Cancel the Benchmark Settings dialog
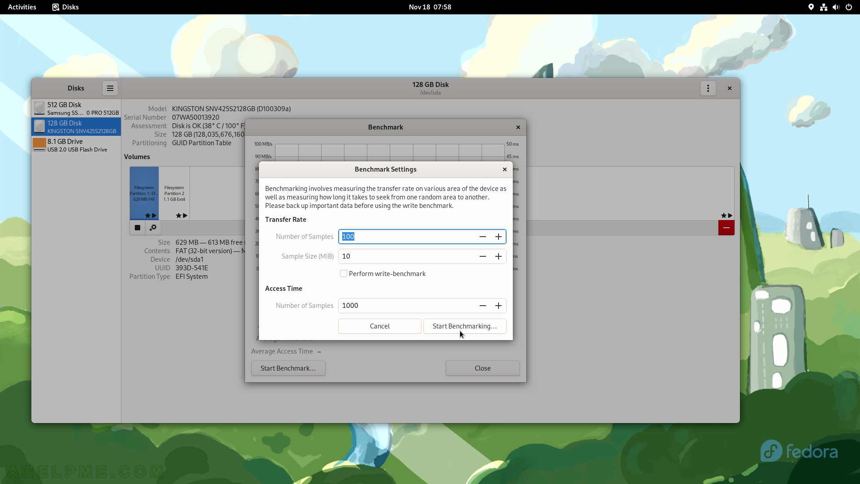 379,326
